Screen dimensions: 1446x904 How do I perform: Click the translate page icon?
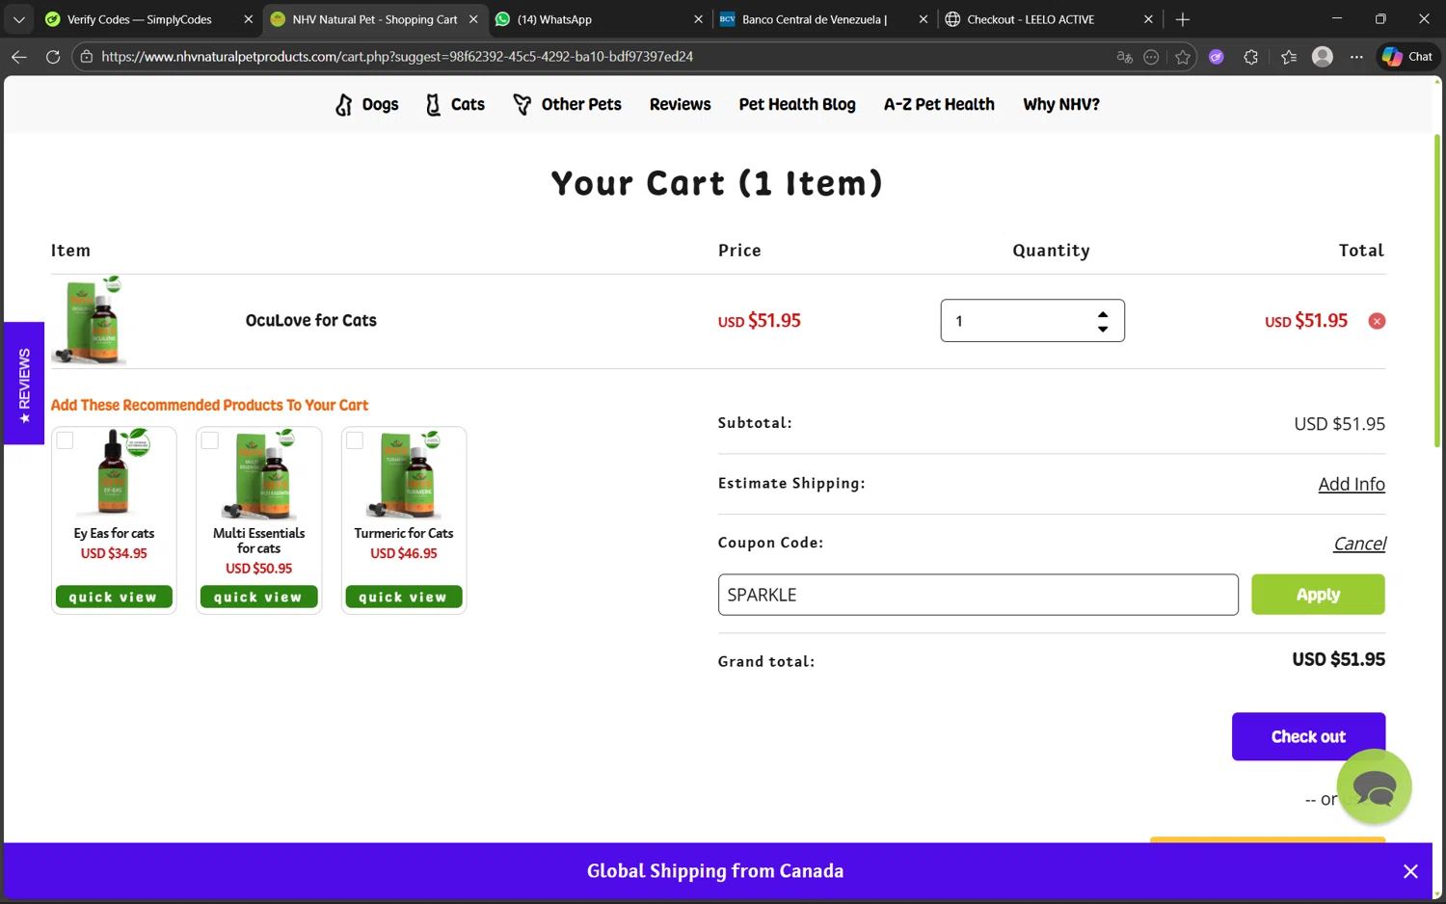click(x=1124, y=57)
